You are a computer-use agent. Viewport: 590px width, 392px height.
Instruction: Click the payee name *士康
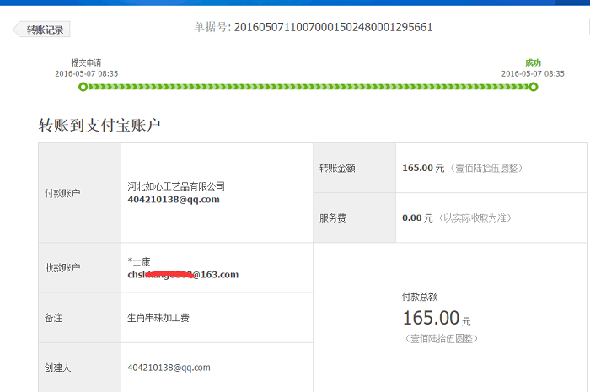pyautogui.click(x=138, y=261)
